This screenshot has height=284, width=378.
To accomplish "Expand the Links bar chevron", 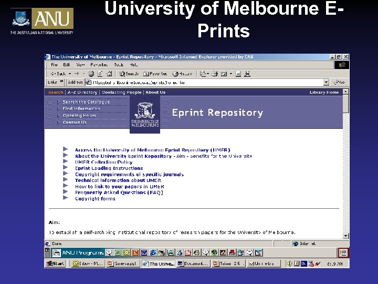I will point(61,82).
